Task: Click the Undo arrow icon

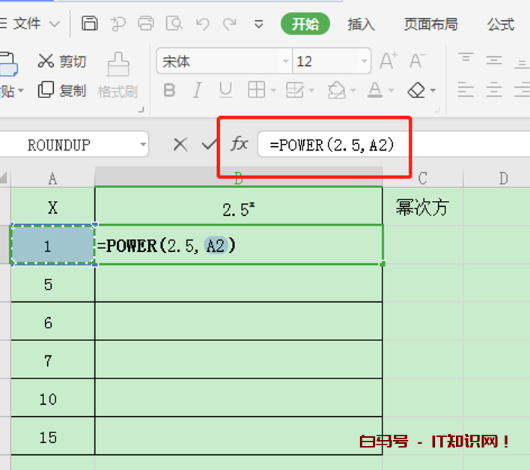Action: pyautogui.click(x=203, y=23)
